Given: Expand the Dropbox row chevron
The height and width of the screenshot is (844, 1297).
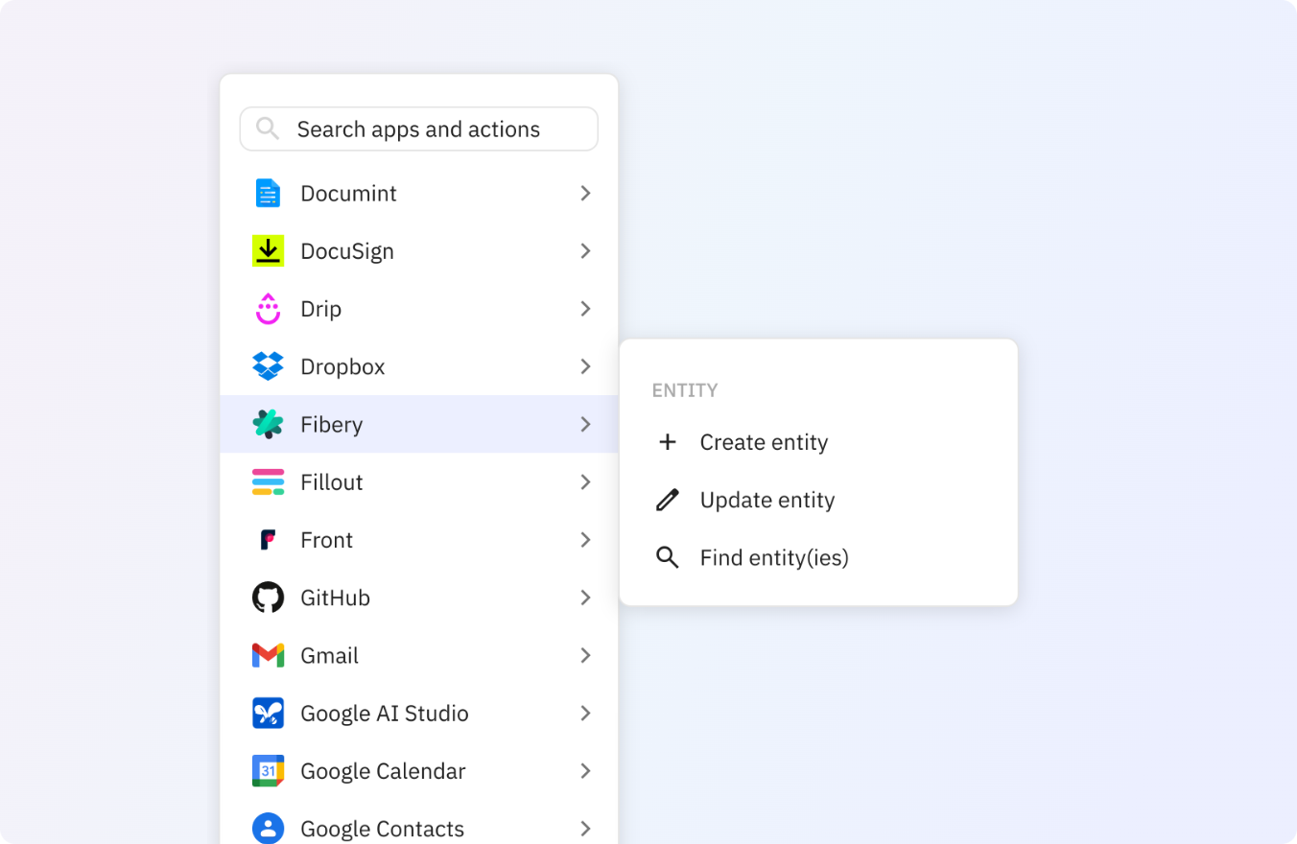Looking at the screenshot, I should click(585, 366).
